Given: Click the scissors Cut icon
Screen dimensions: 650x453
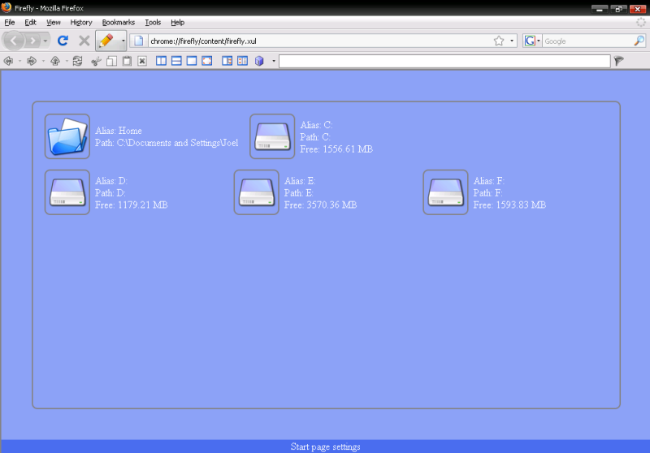Looking at the screenshot, I should (x=96, y=61).
